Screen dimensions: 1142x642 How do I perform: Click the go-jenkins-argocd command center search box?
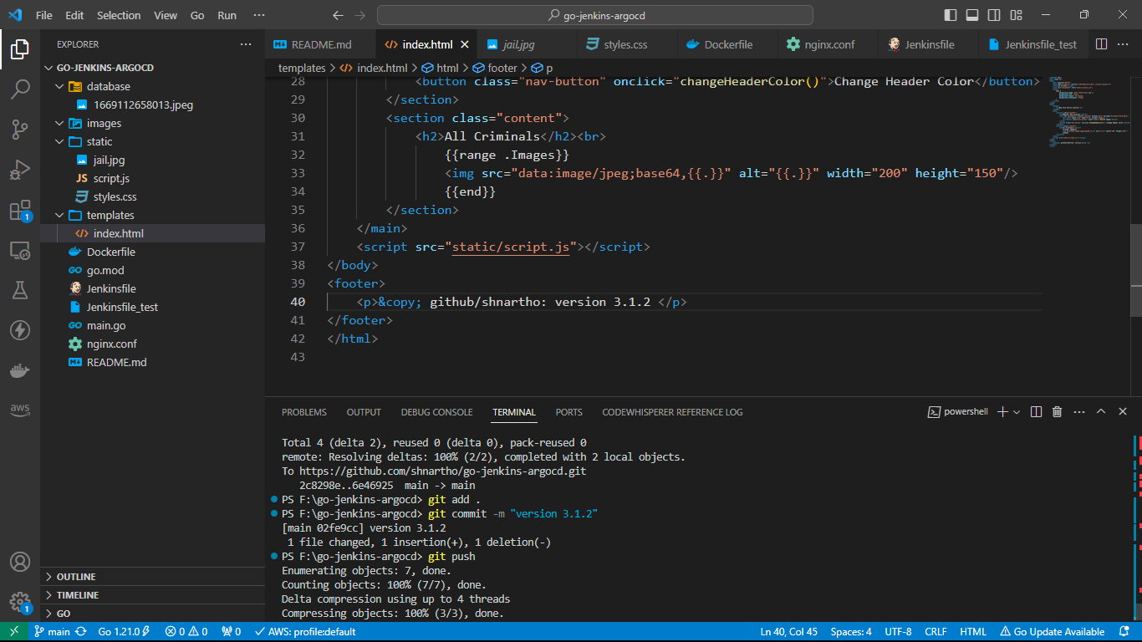[595, 15]
